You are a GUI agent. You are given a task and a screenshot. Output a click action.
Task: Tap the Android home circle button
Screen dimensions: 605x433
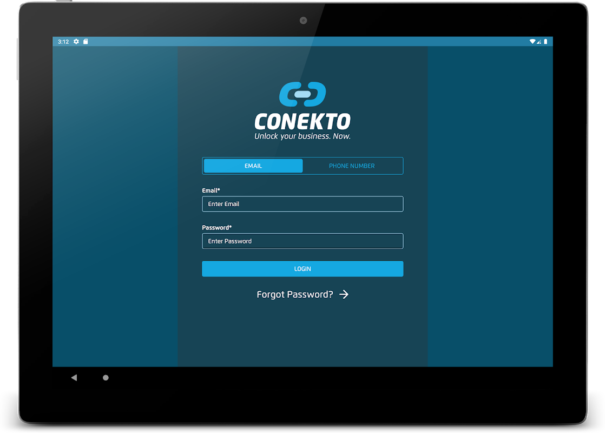point(106,378)
